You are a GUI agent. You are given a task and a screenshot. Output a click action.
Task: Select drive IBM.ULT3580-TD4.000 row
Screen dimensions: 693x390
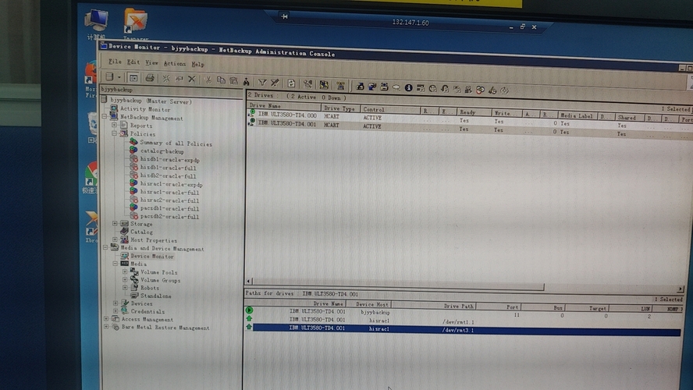point(469,119)
